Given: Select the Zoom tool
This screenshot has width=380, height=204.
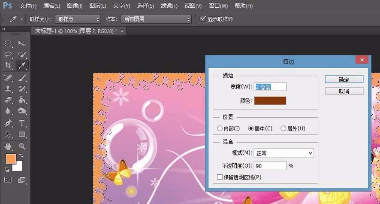Looking at the screenshot, I should 22,146.
